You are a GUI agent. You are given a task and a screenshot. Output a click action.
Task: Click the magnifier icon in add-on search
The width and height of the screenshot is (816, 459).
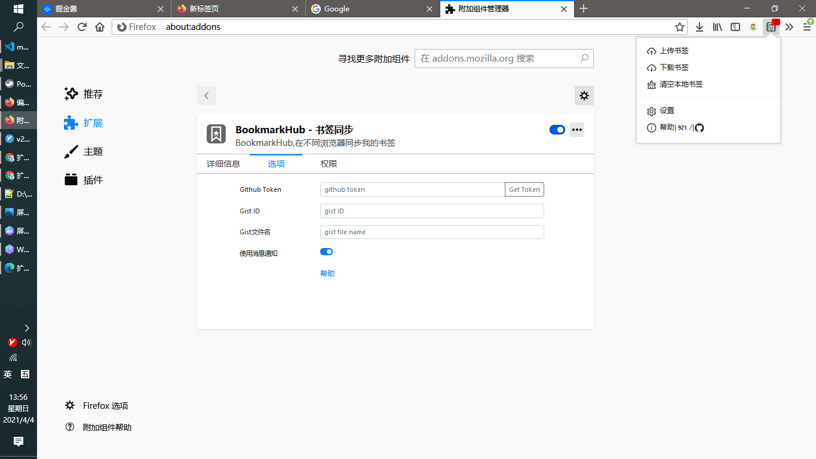585,58
